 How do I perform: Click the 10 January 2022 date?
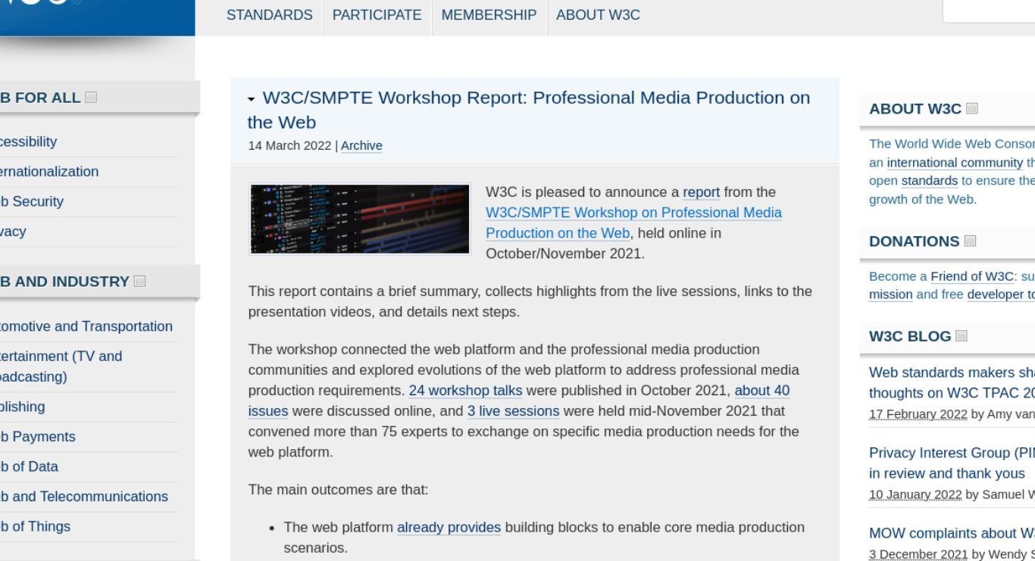(x=915, y=494)
